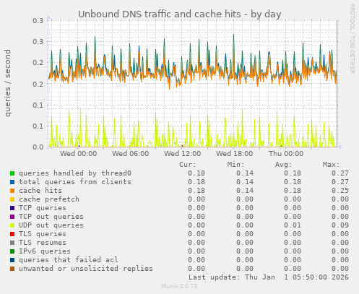The width and height of the screenshot is (359, 294).
Task: Click the green swatch for queries handled by thread0
Action: [12, 173]
